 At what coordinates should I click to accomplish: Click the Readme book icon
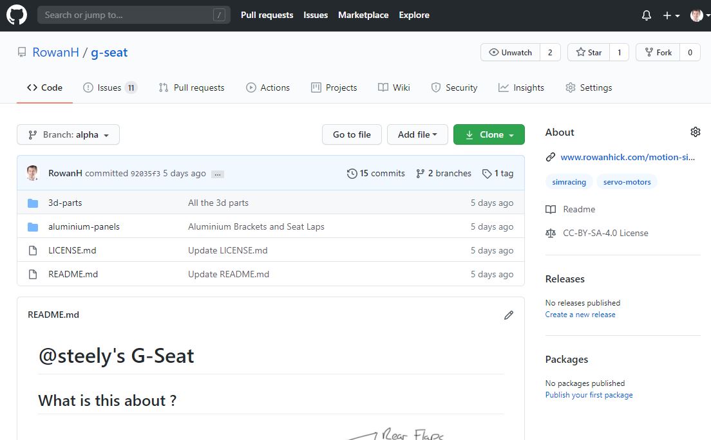pos(551,209)
